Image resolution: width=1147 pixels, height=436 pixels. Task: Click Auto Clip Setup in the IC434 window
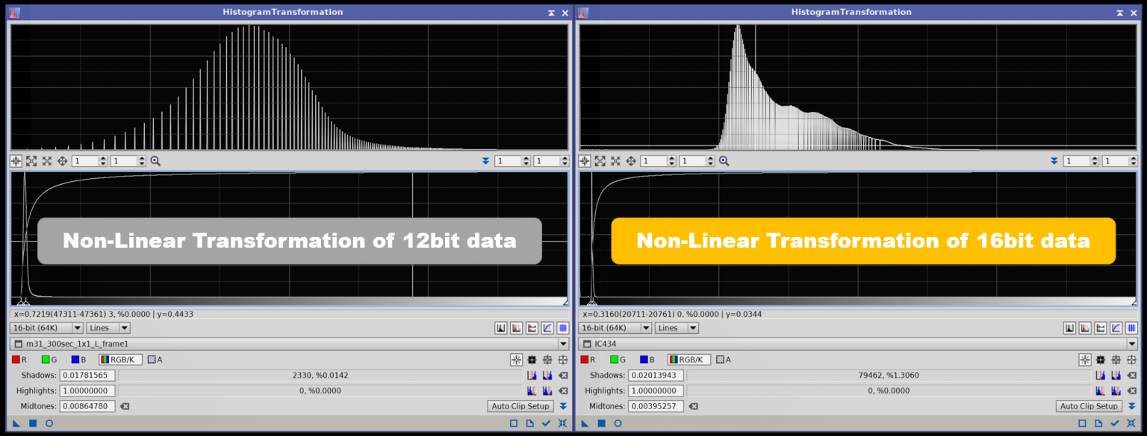1090,406
